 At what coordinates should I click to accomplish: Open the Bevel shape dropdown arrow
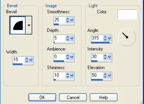29,25
